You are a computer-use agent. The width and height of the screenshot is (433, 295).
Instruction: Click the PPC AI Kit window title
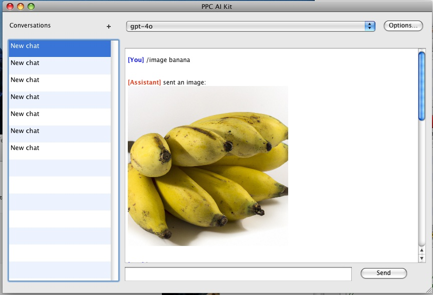(217, 6)
